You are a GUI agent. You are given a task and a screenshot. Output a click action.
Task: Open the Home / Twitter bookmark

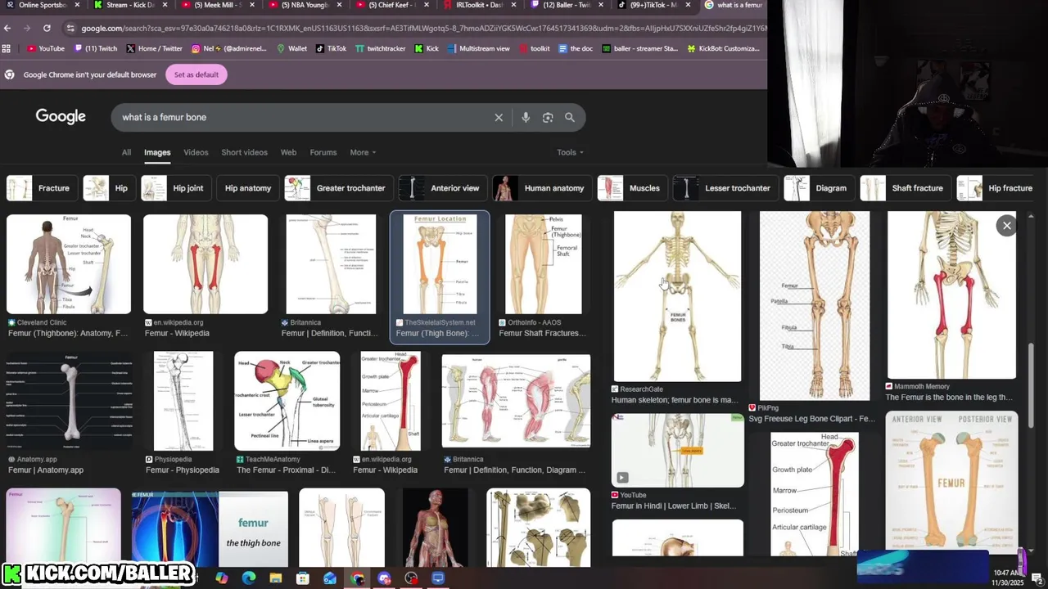pyautogui.click(x=154, y=48)
